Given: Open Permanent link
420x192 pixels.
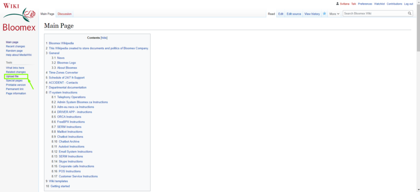Looking at the screenshot, I should click(x=15, y=89).
